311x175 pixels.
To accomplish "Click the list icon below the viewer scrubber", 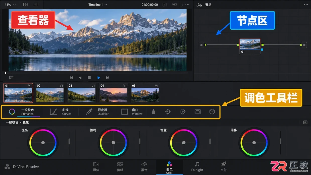I will pyautogui.click(x=11, y=78).
